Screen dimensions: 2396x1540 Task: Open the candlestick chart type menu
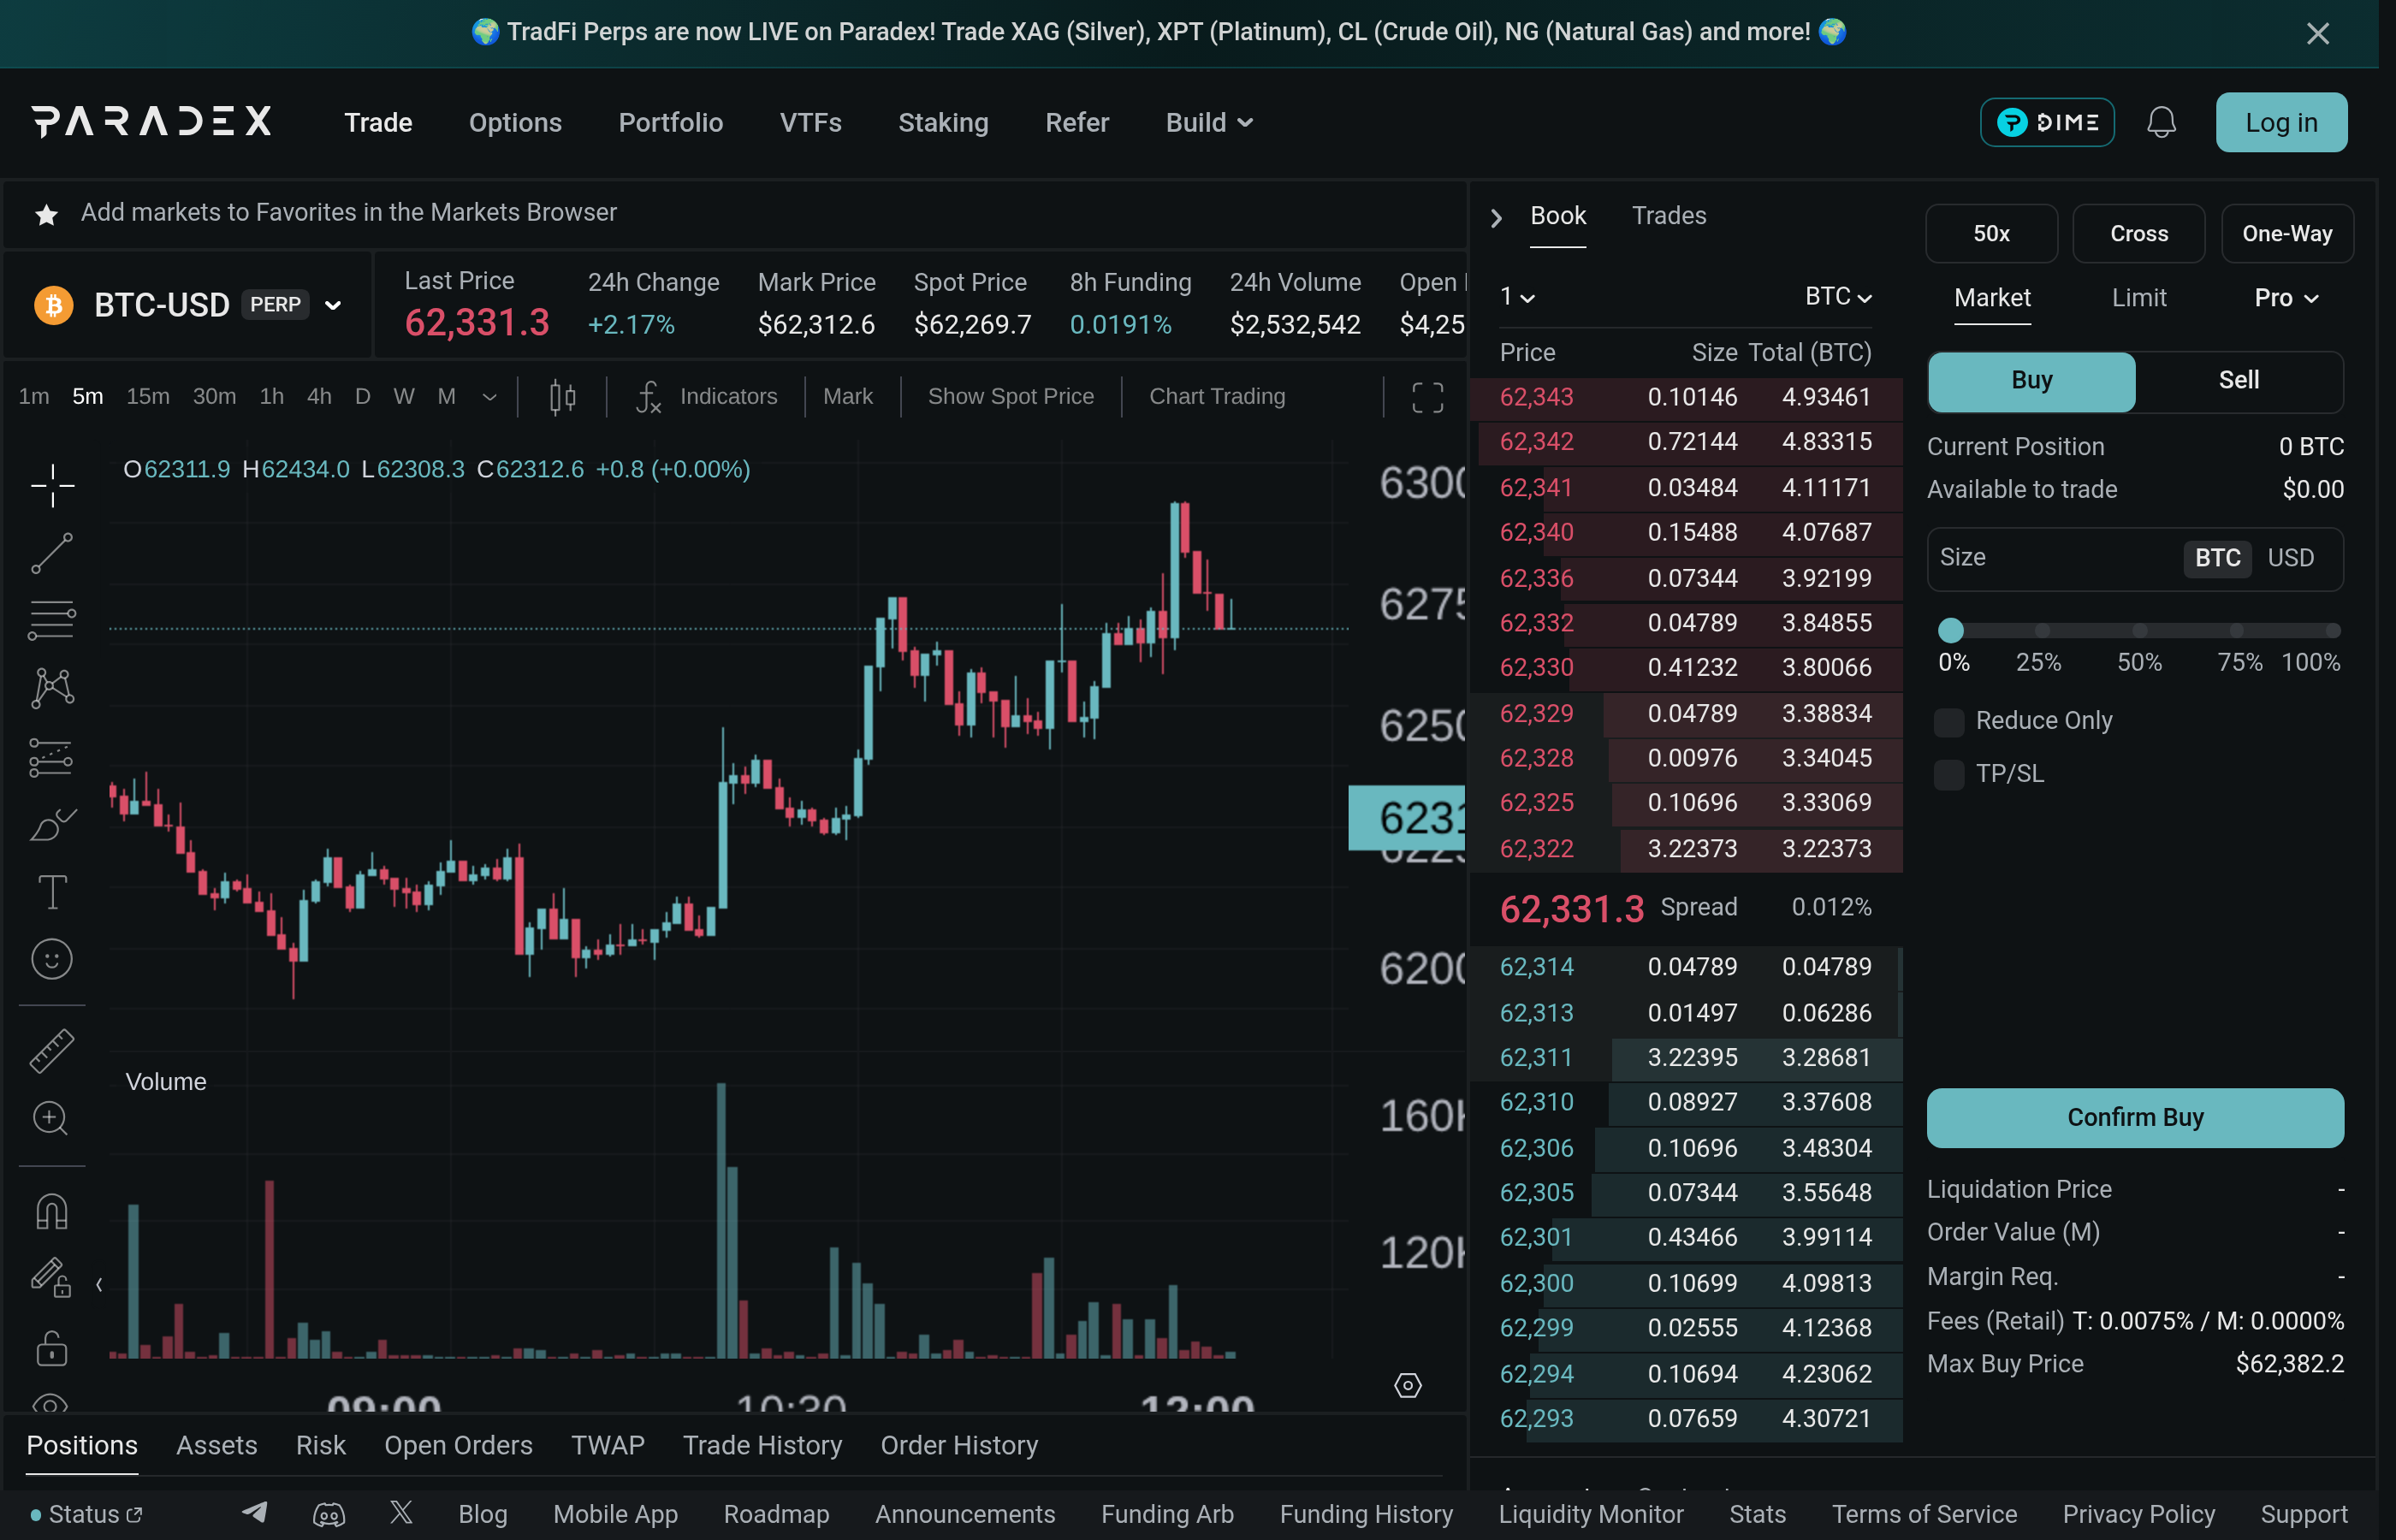[x=563, y=397]
